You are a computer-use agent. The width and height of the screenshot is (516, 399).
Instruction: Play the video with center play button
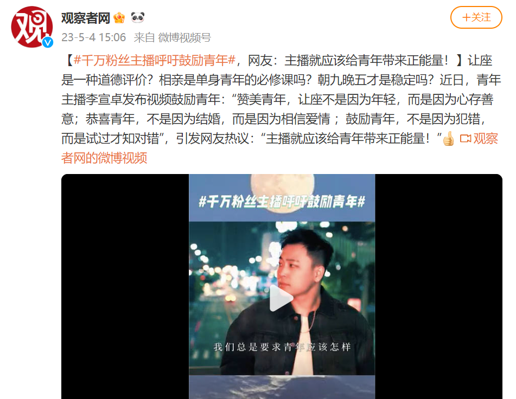pos(281,298)
